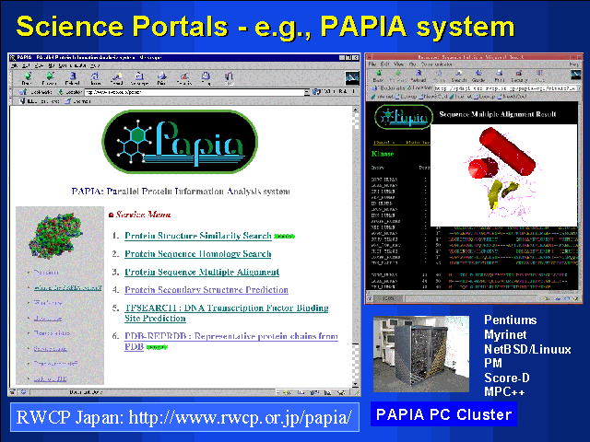Open Protein Sequence Homology Search link
Viewport: 590px width, 442px height.
[x=197, y=253]
